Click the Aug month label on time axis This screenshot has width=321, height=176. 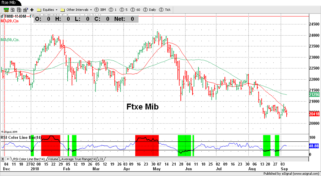252,169
